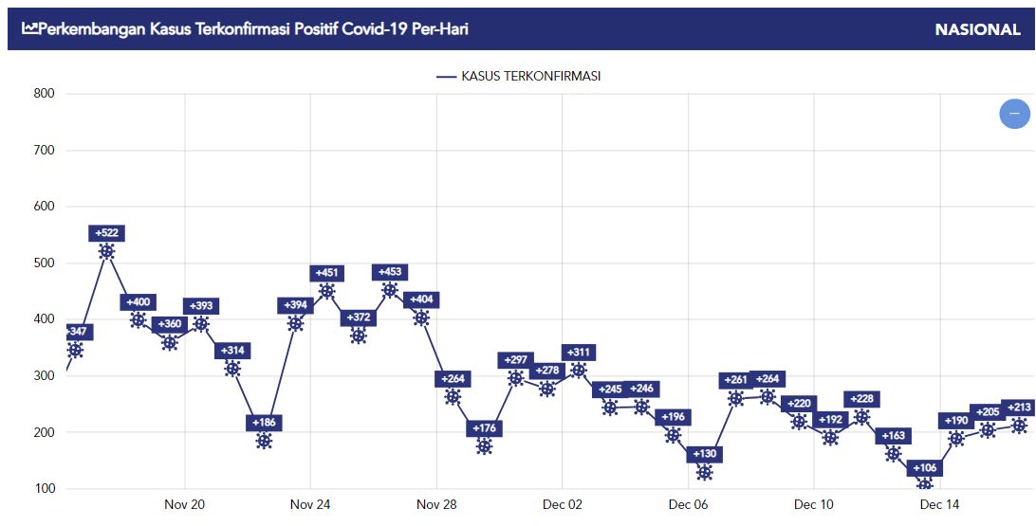The image size is (1036, 526).
Task: Click the virus marker under +228
Action: 861,417
